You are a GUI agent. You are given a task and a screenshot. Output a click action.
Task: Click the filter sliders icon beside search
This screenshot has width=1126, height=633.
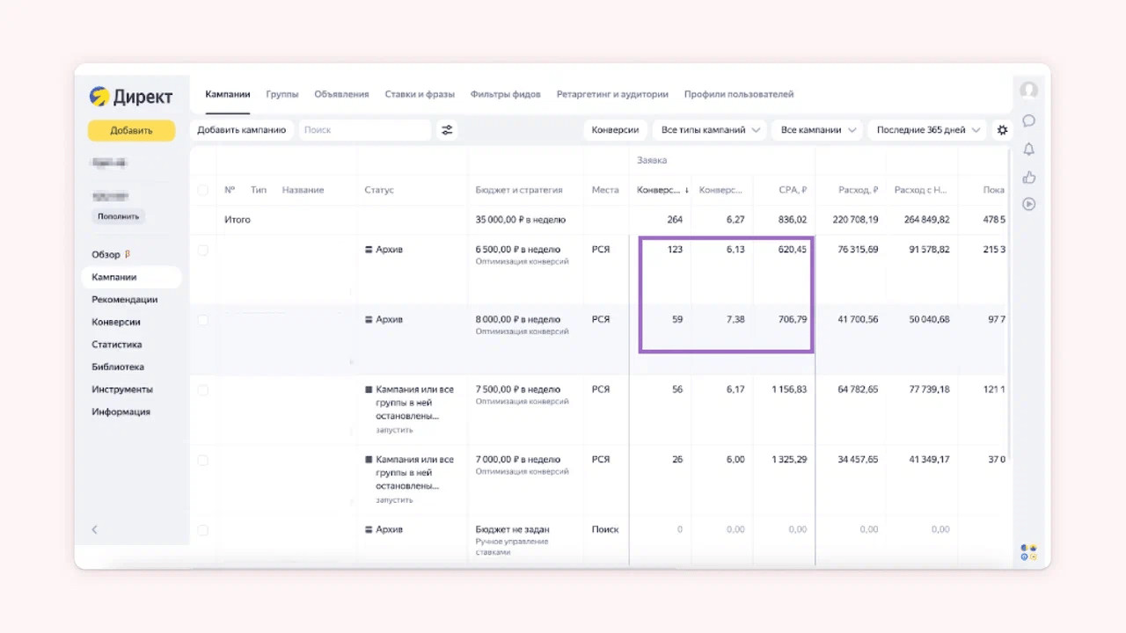[x=447, y=130]
